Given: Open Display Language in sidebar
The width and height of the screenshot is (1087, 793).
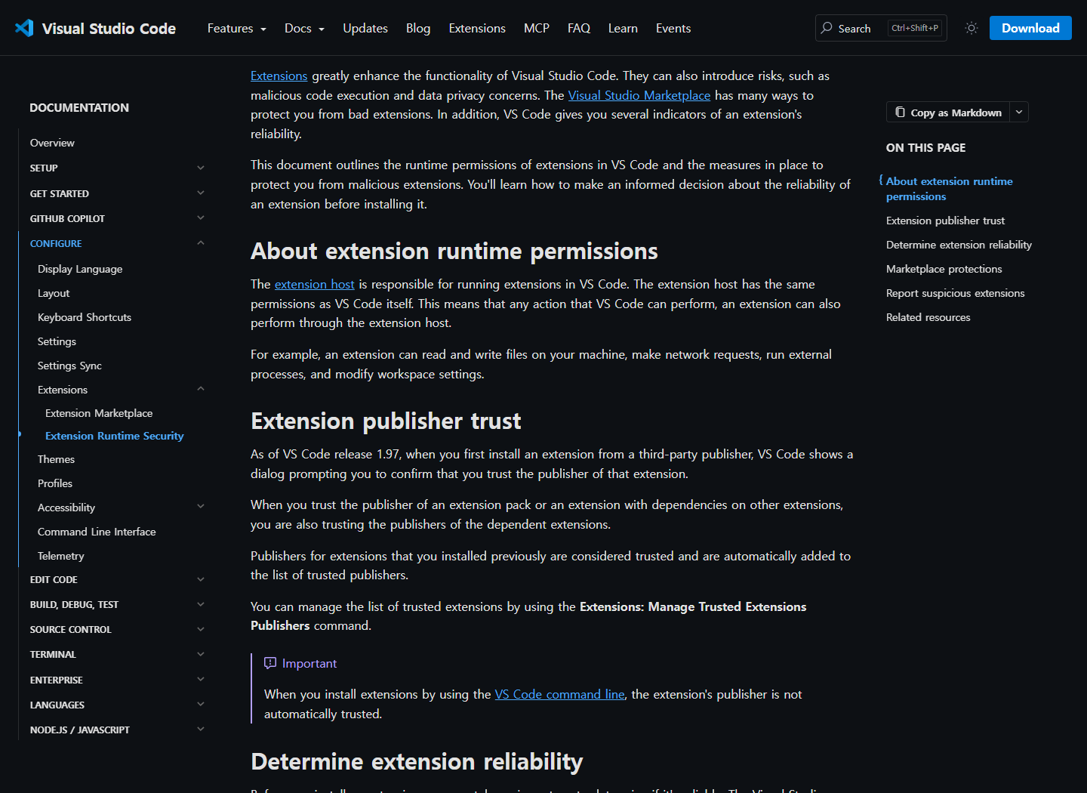Looking at the screenshot, I should [80, 269].
